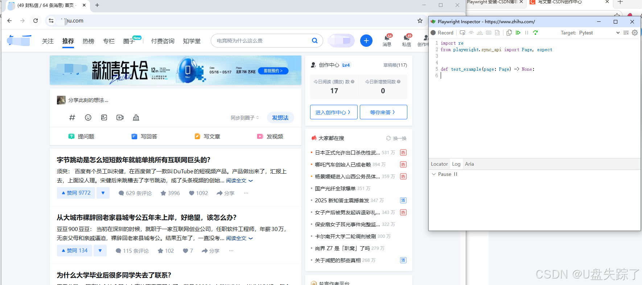This screenshot has width=642, height=285.
Task: Click 换一换 to refresh trending searches
Action: click(x=396, y=138)
